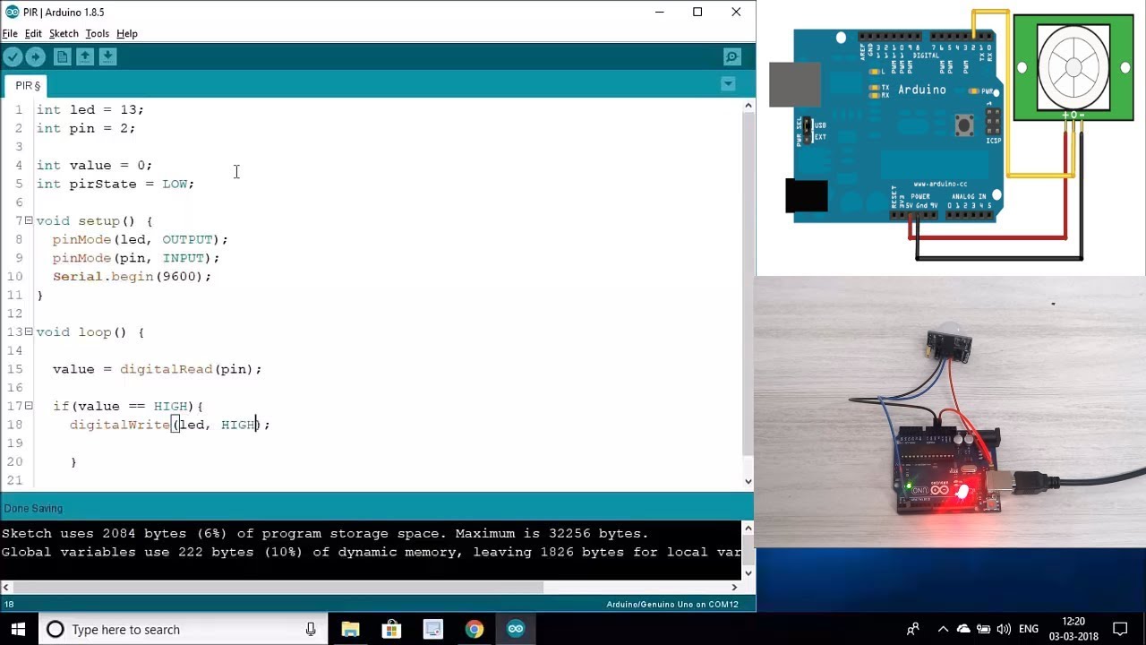Open Microsoft Store from the taskbar

[x=391, y=630]
